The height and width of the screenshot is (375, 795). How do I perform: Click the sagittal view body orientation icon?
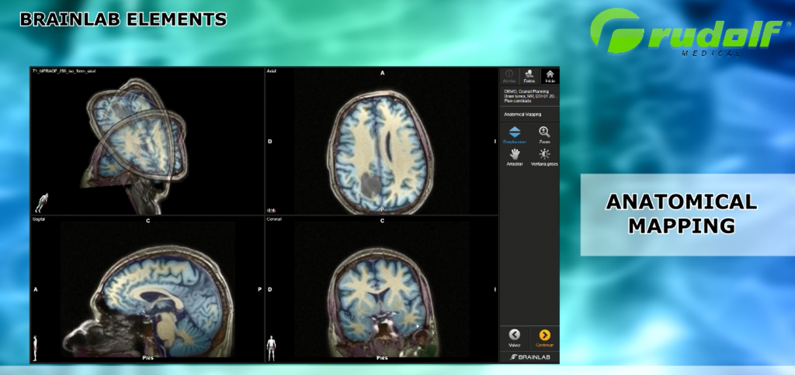(36, 348)
